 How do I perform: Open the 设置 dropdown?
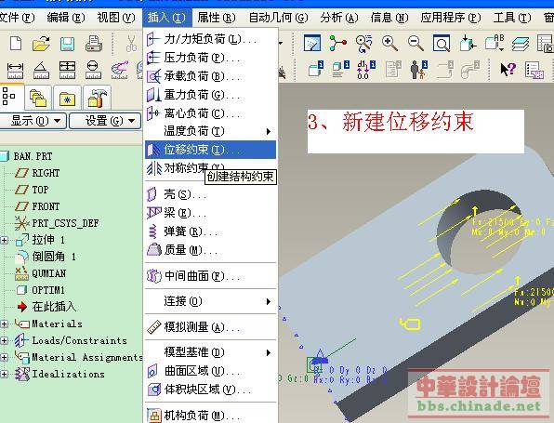pos(105,121)
